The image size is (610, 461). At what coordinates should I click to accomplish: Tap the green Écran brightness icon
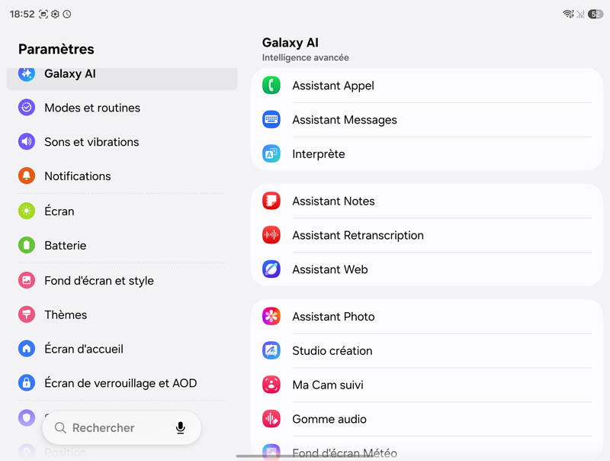coord(27,211)
